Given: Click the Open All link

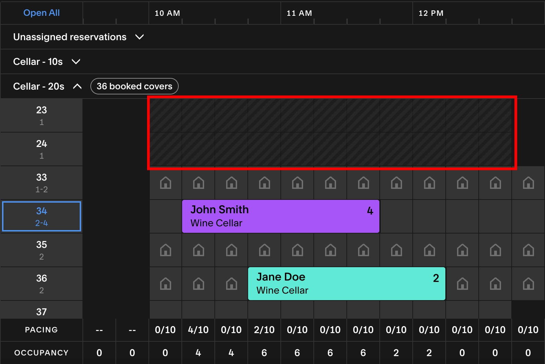Looking at the screenshot, I should 42,13.
